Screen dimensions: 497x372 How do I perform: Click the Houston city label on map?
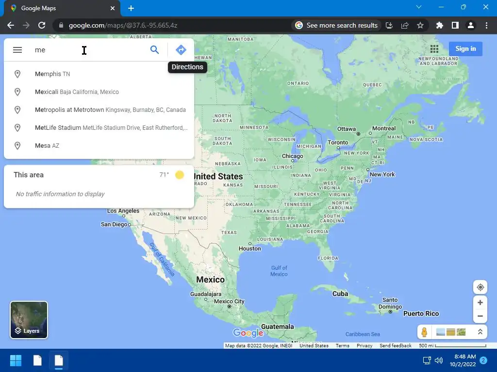250,248
